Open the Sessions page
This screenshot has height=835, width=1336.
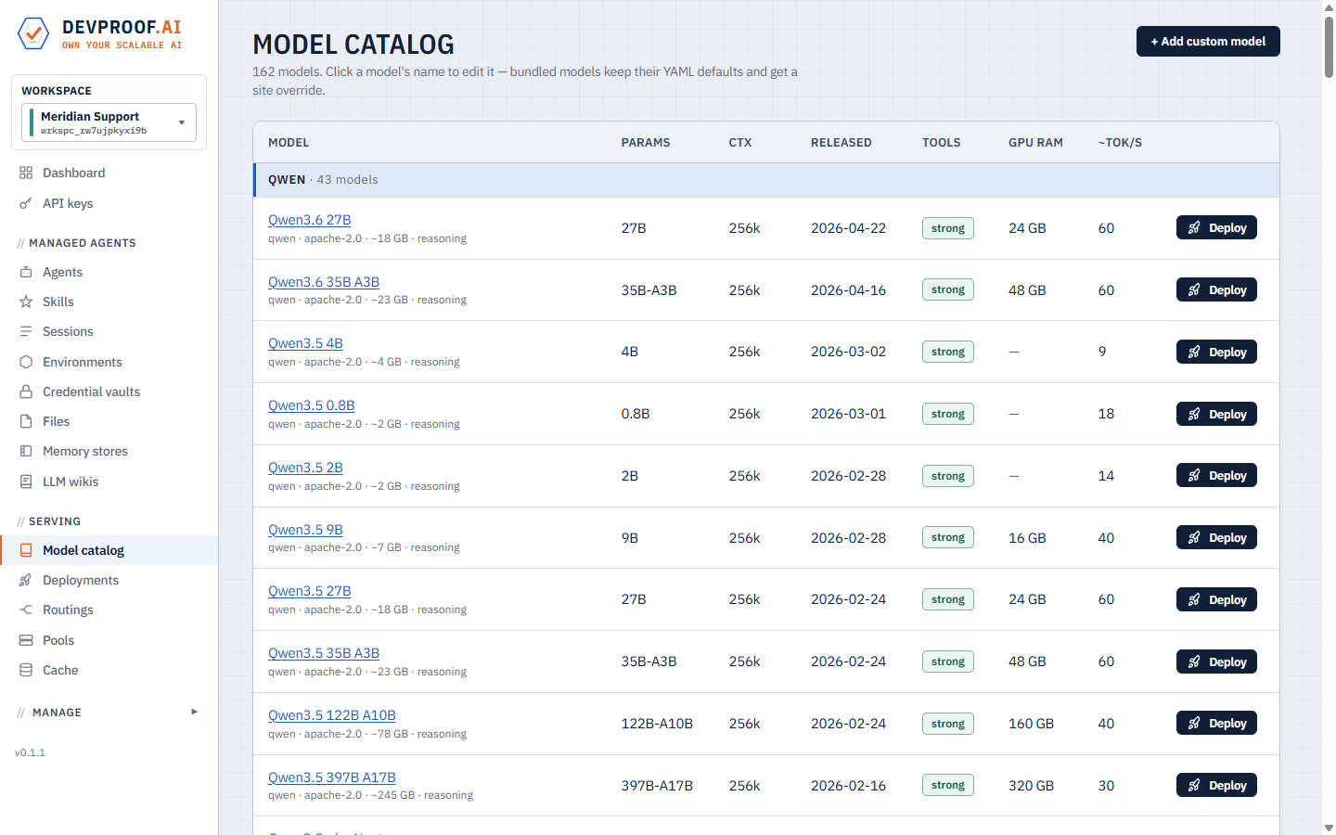[109, 331]
